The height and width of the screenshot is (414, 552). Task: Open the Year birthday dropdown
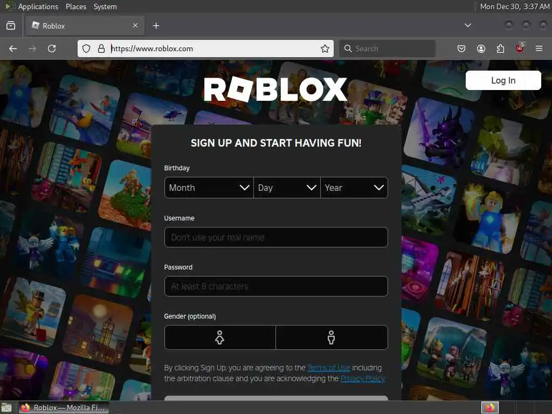(x=354, y=188)
